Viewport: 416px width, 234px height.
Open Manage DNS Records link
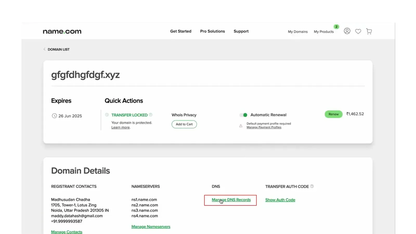[x=231, y=200]
